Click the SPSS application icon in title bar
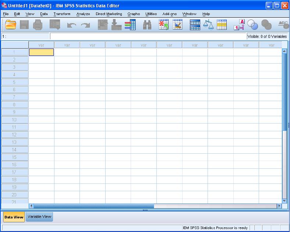The width and height of the screenshot is (290, 232). [4, 6]
